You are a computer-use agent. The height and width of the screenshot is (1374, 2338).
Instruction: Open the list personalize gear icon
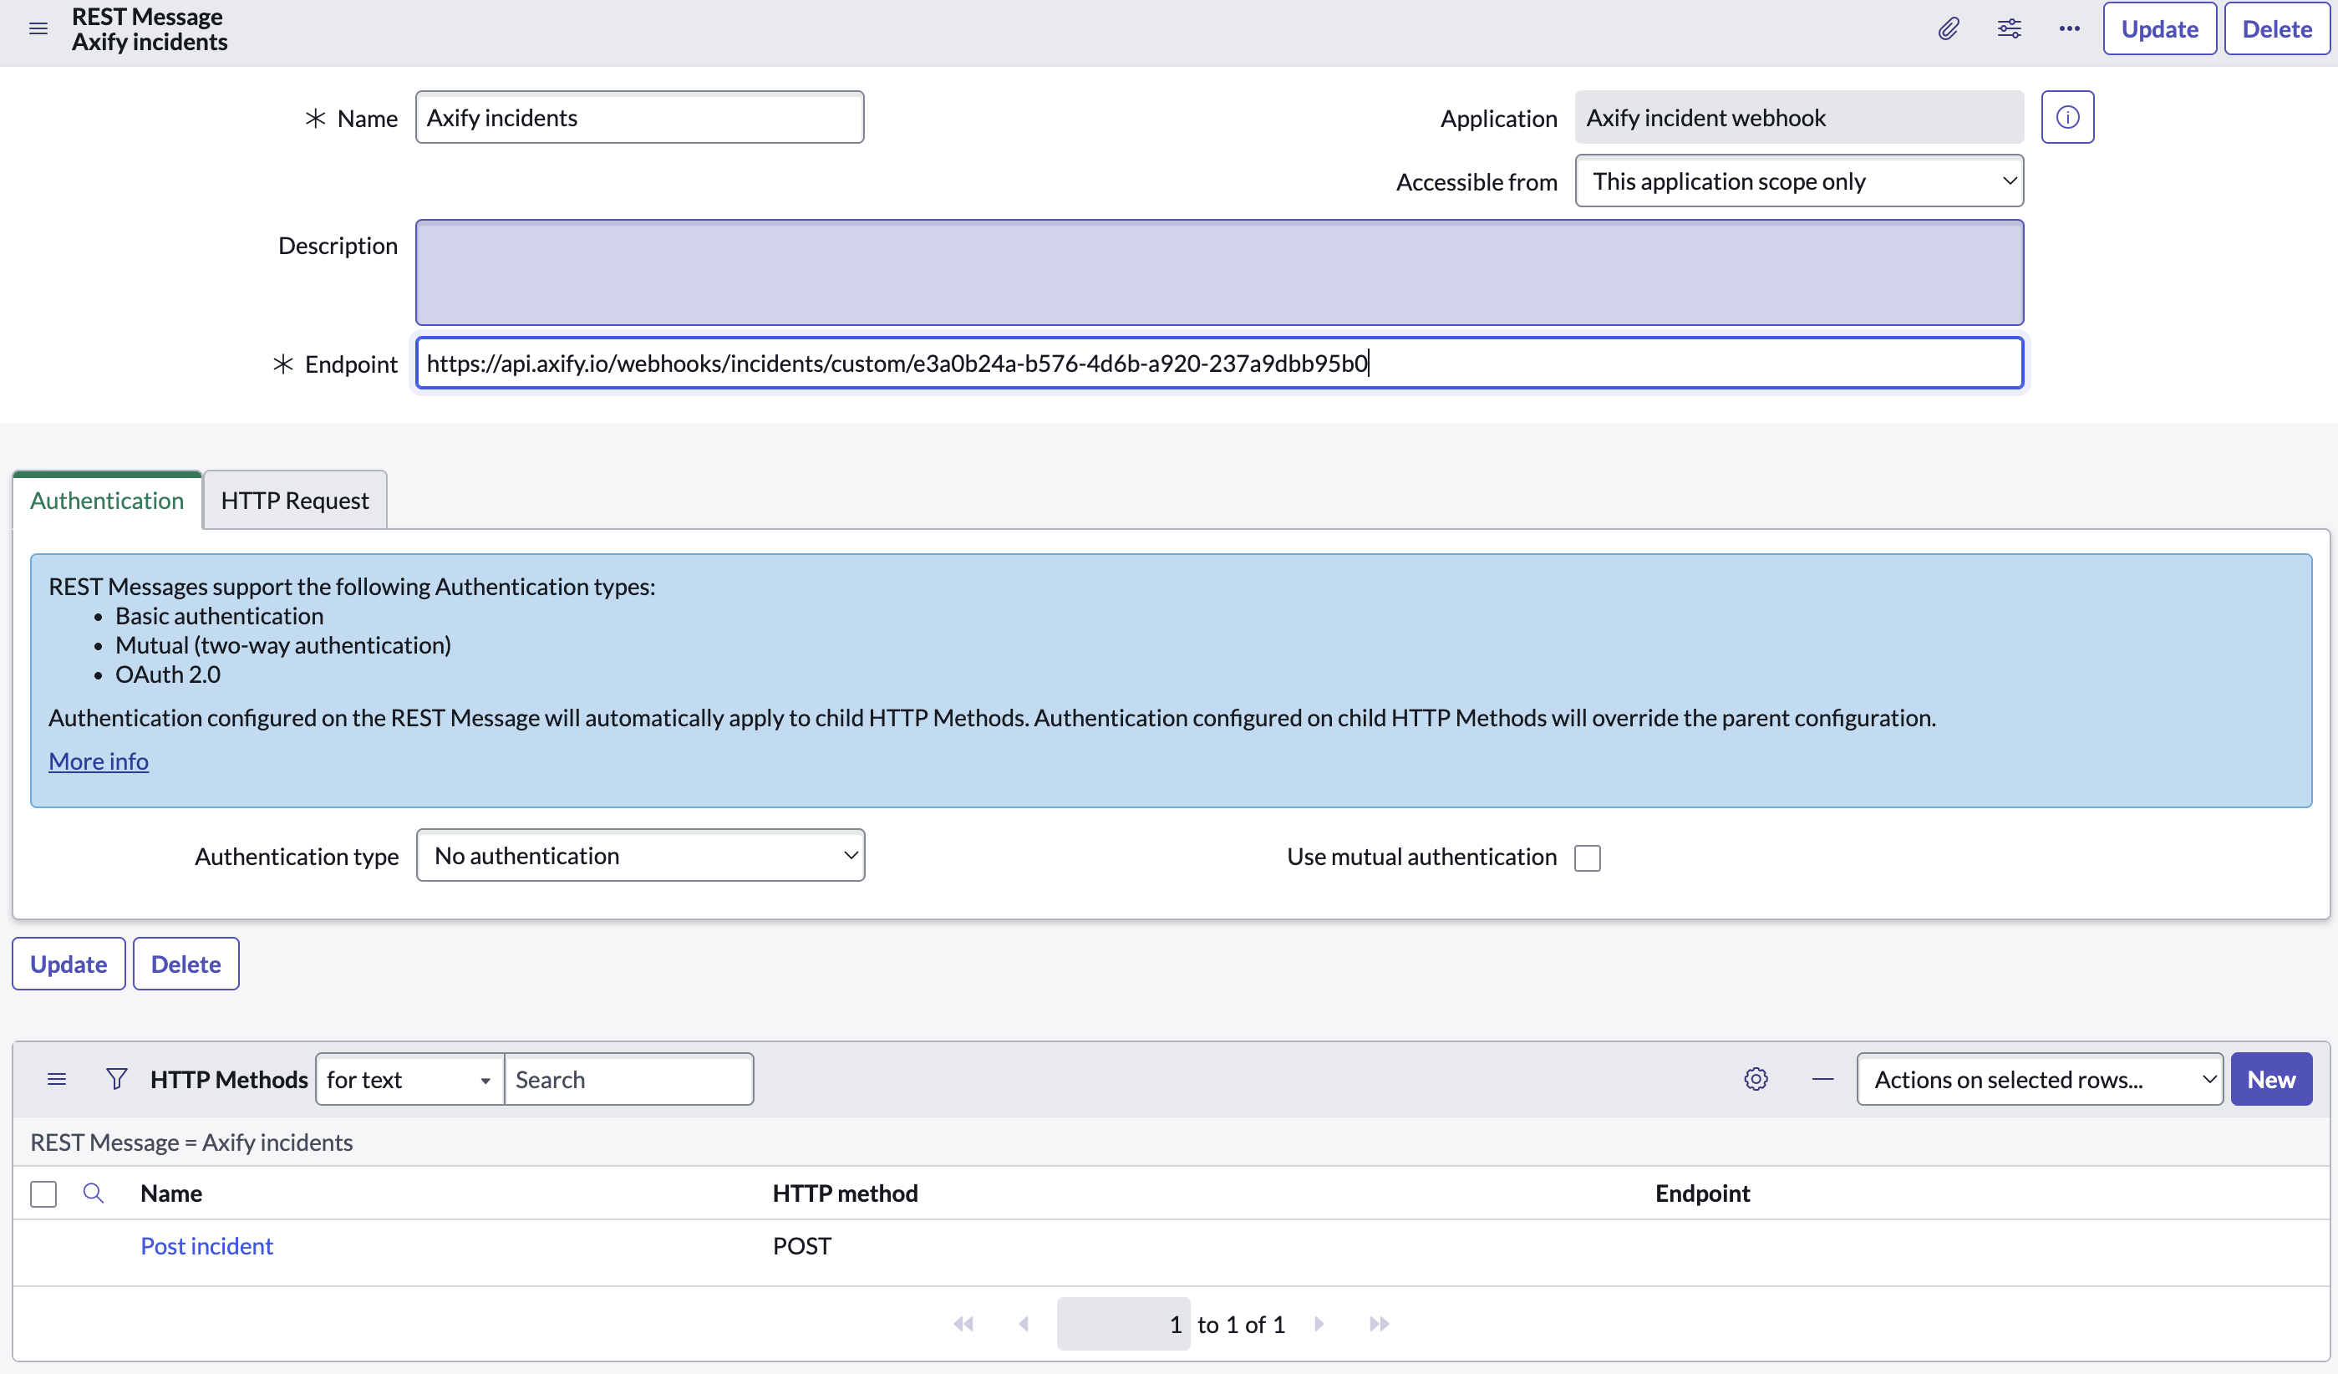click(x=1756, y=1079)
